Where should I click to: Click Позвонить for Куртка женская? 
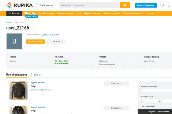point(116,84)
